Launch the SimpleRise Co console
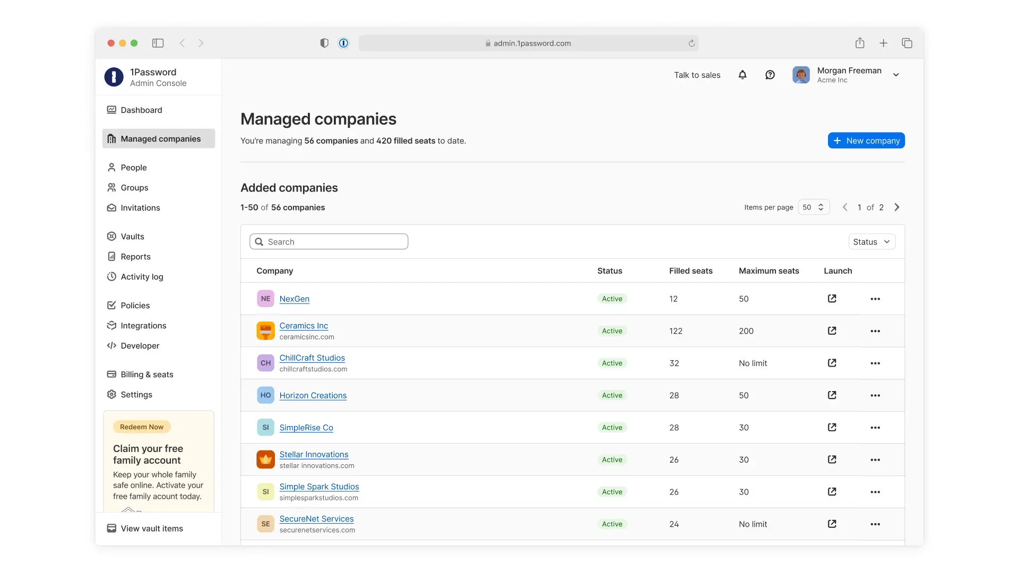The height and width of the screenshot is (573, 1019). click(x=832, y=427)
